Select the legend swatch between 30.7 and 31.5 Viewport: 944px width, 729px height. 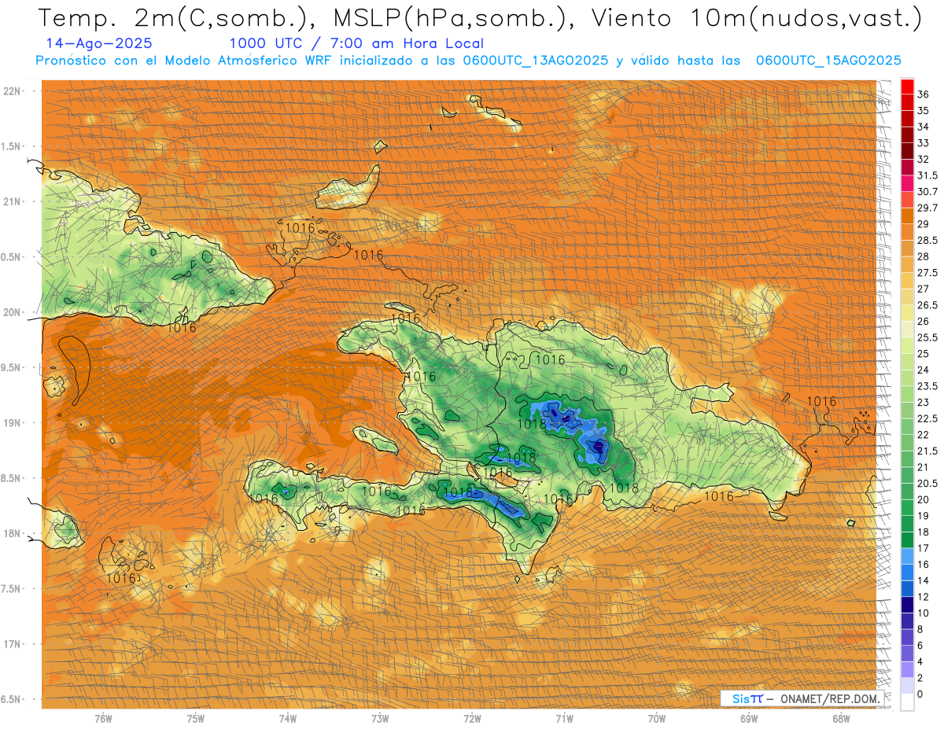907,183
